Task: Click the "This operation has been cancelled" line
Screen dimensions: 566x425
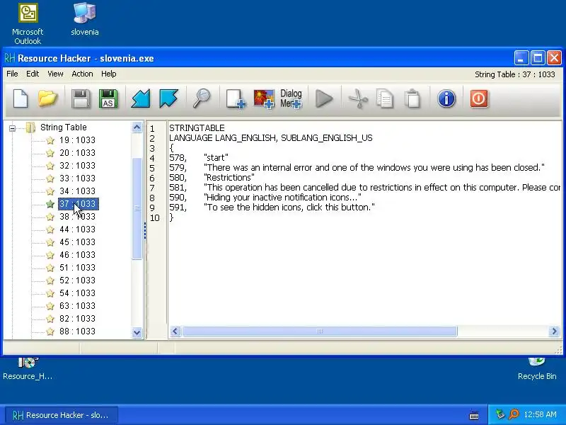Action: click(x=382, y=188)
